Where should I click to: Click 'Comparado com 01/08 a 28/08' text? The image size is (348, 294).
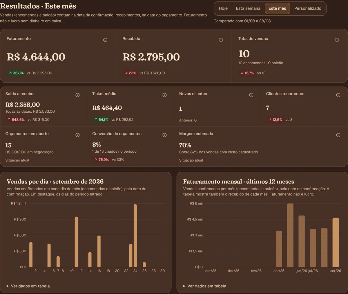[242, 21]
